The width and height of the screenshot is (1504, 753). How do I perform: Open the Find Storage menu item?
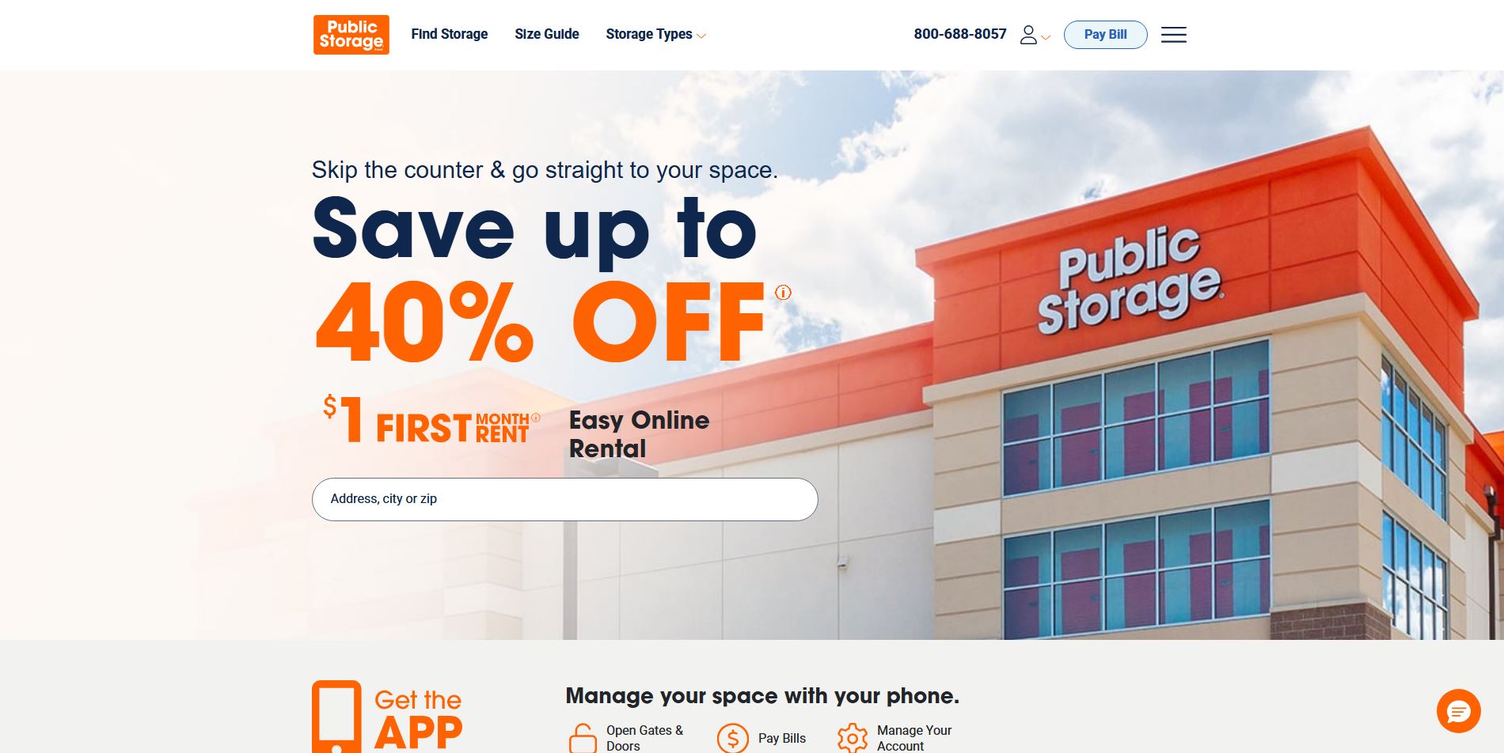pos(449,34)
